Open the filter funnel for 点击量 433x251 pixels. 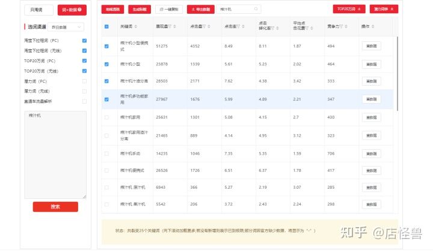click(x=204, y=26)
